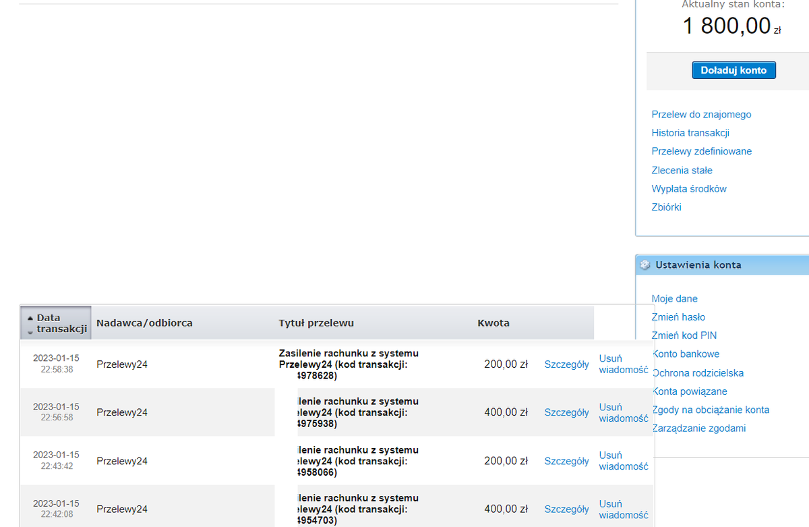The image size is (809, 527).
Task: Click the 200,00 zł amount at 22:43:42
Action: pos(506,461)
